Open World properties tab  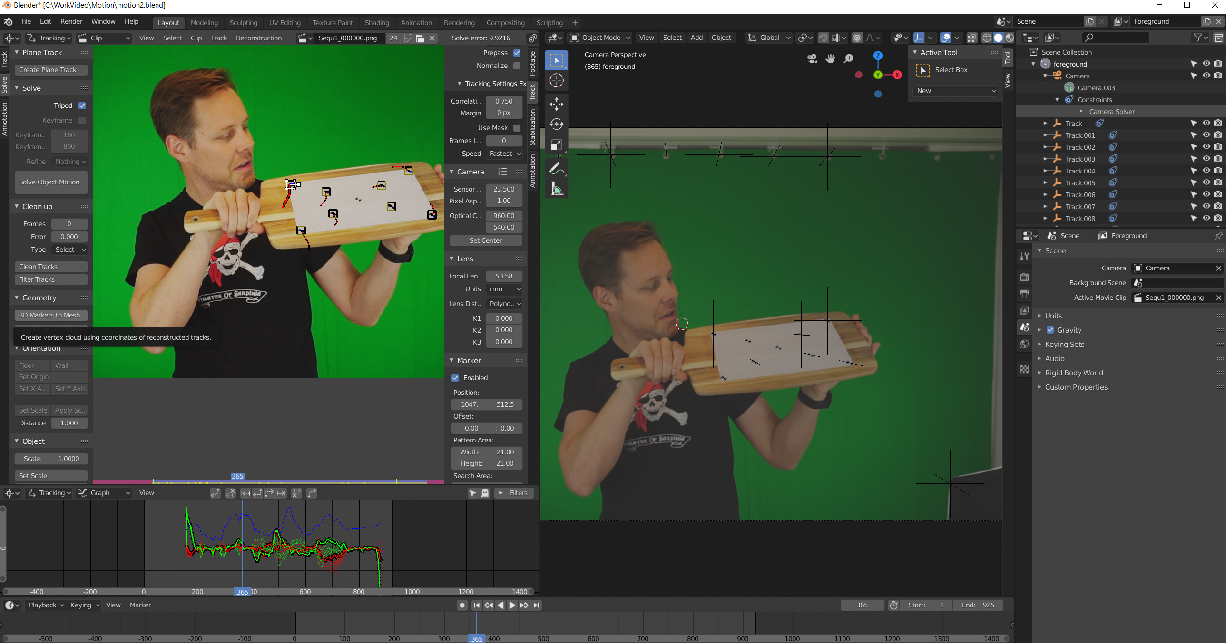1024,344
